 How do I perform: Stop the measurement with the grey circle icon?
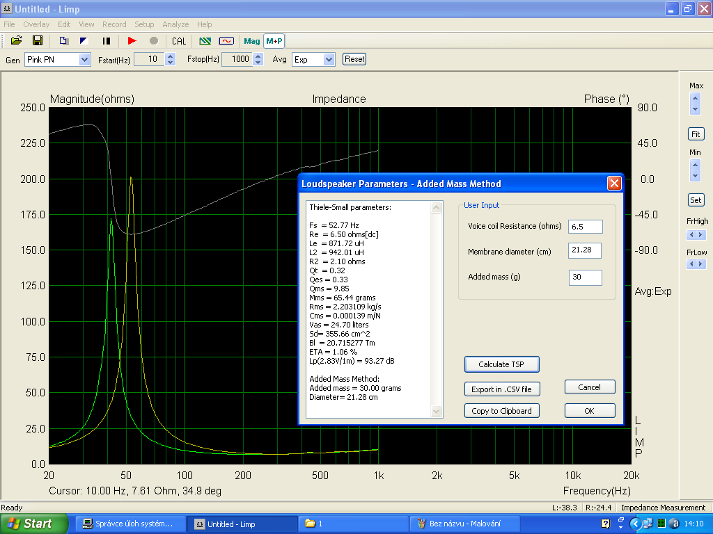click(154, 41)
